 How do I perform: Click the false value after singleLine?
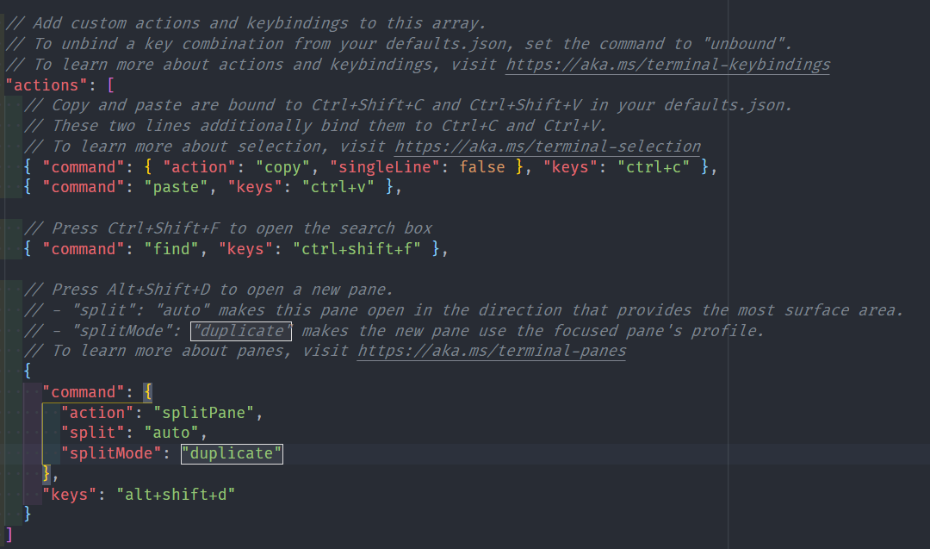click(x=482, y=167)
